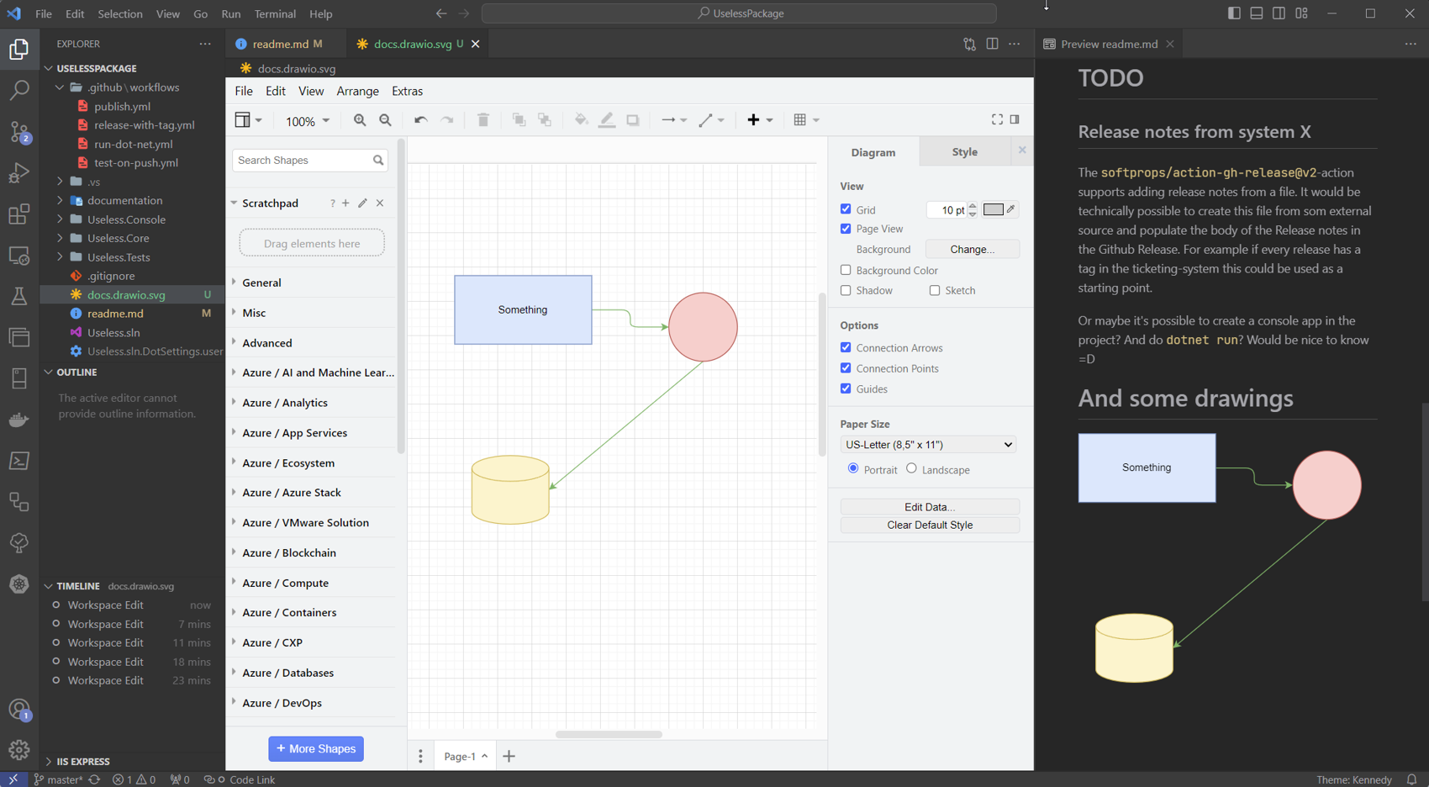The image size is (1429, 787).
Task: Open the draw.io Extras menu
Action: (407, 91)
